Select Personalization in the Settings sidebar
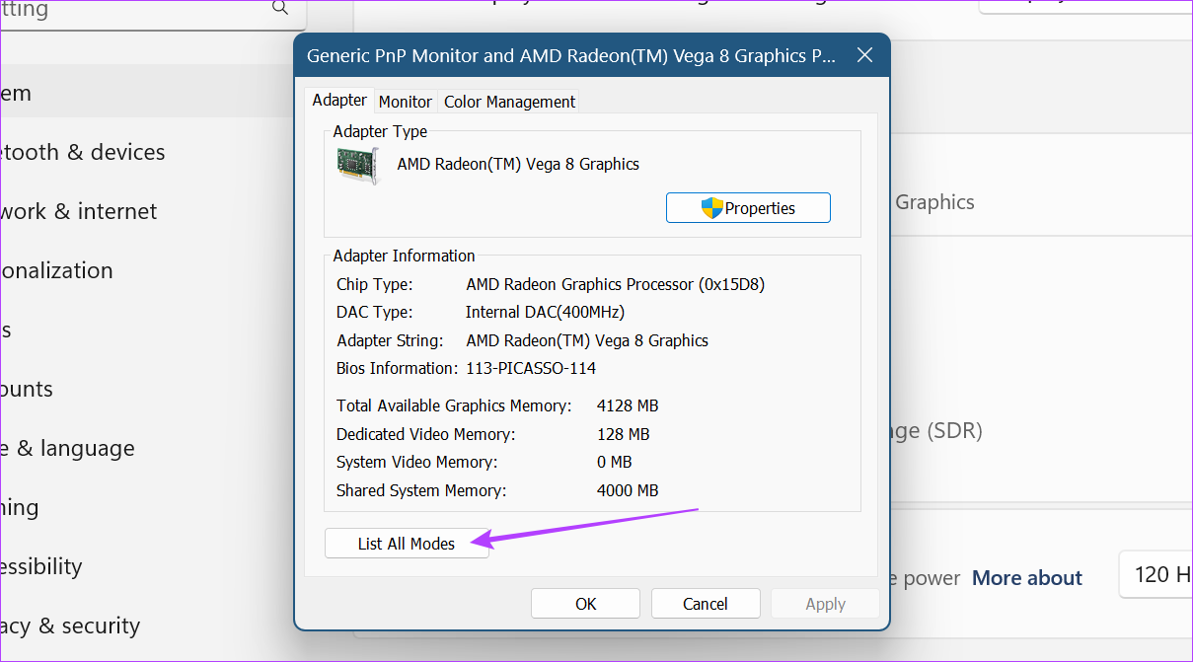1193x662 pixels. coord(57,270)
